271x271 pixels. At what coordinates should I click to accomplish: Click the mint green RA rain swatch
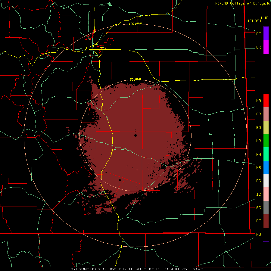point(266,154)
